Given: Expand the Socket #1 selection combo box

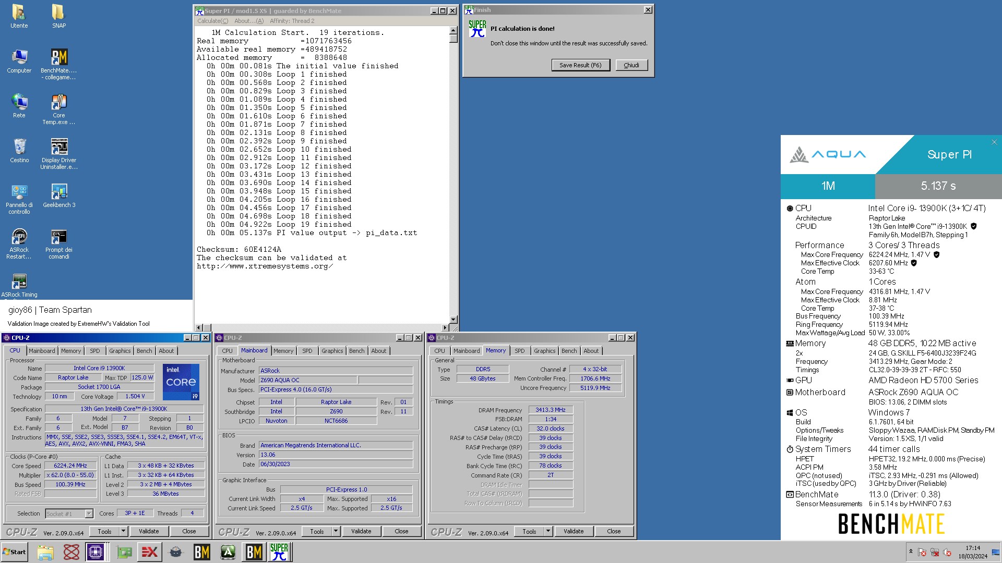Looking at the screenshot, I should pyautogui.click(x=89, y=513).
